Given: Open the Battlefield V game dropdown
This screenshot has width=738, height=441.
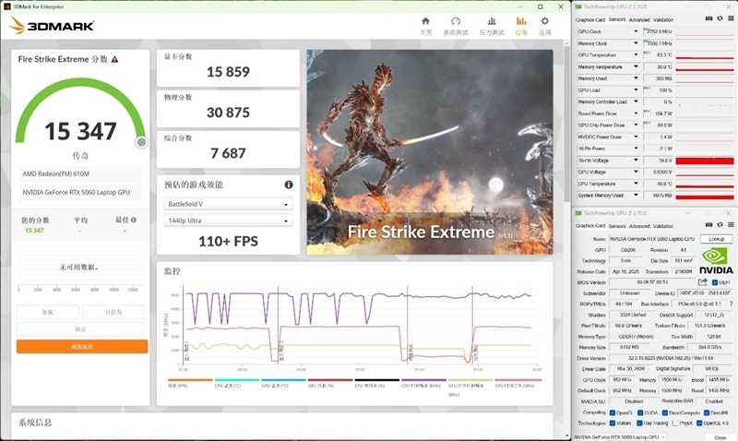Looking at the screenshot, I should pos(228,204).
